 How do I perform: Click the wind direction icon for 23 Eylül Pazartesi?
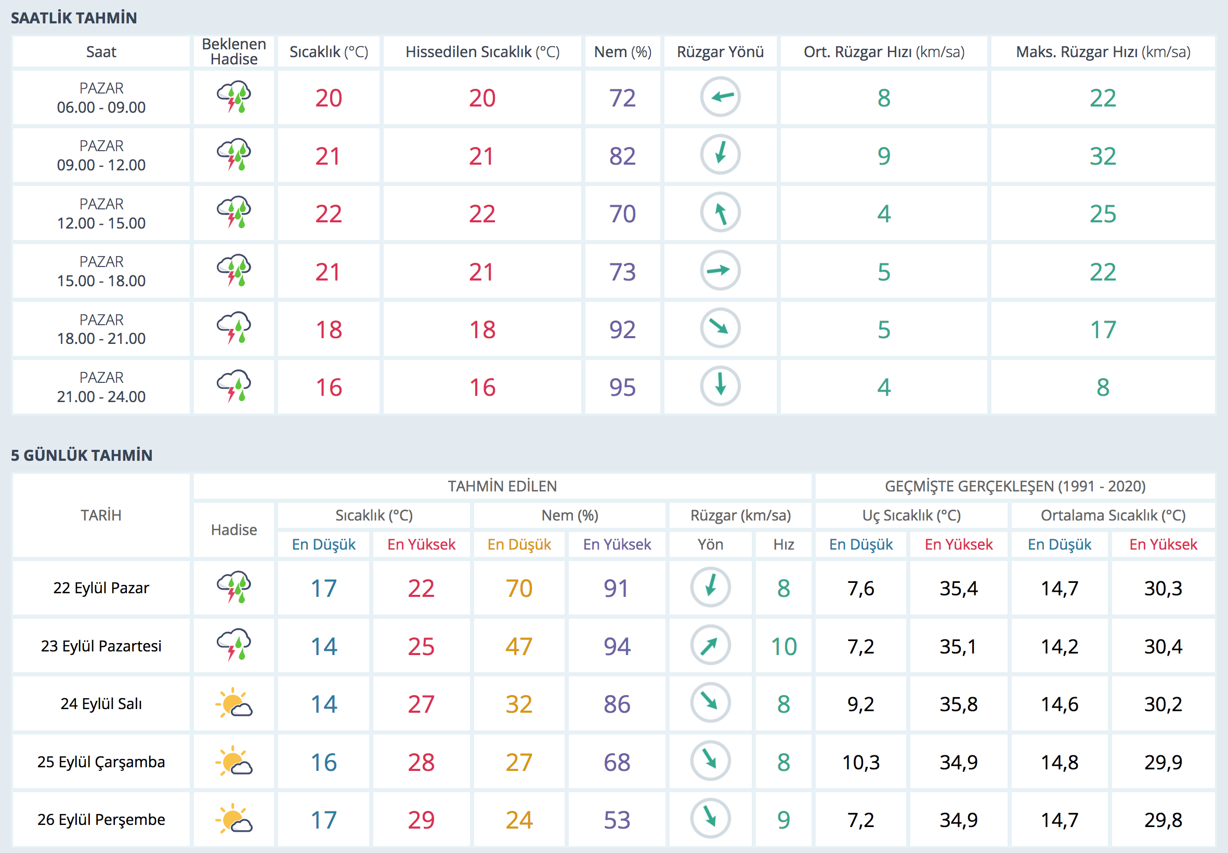click(x=710, y=645)
